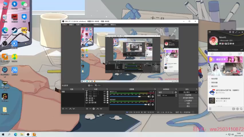Increase 时长 duration with stepper up arrow
244x137 pixels.
176,95
